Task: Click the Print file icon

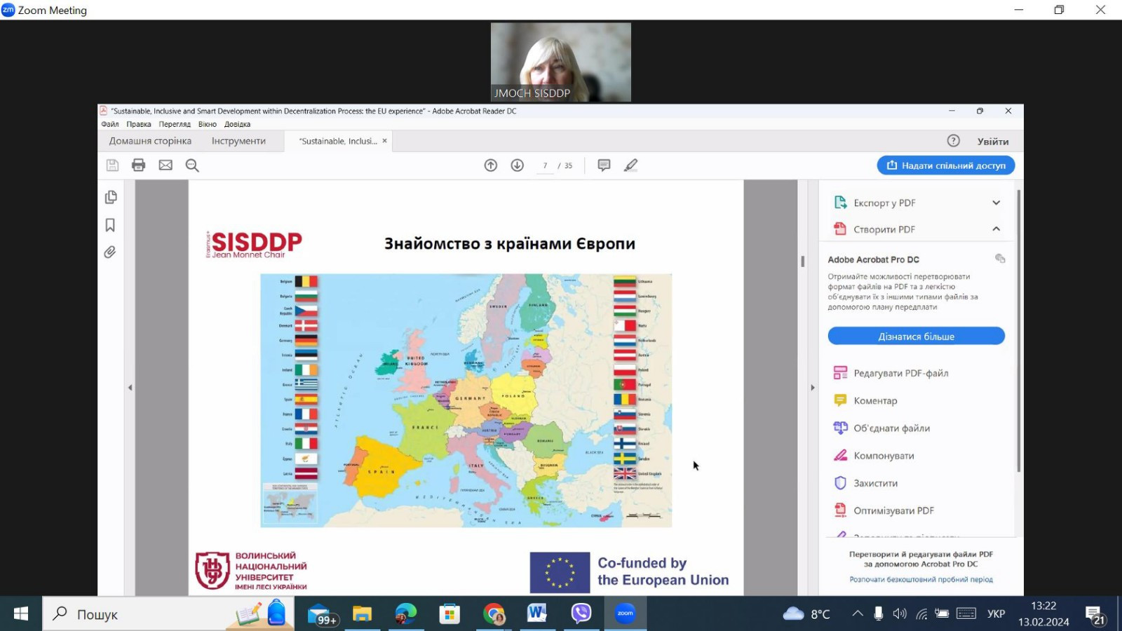Action: click(138, 165)
